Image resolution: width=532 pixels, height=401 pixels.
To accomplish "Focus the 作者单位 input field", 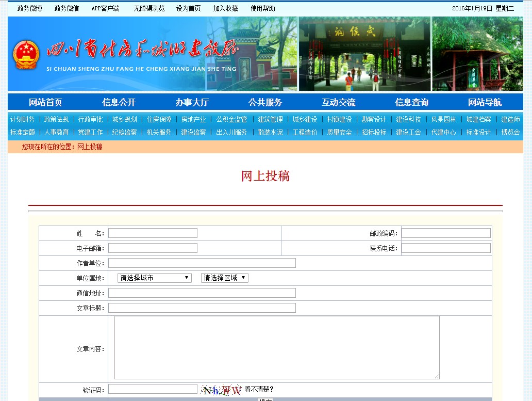I will click(x=202, y=263).
